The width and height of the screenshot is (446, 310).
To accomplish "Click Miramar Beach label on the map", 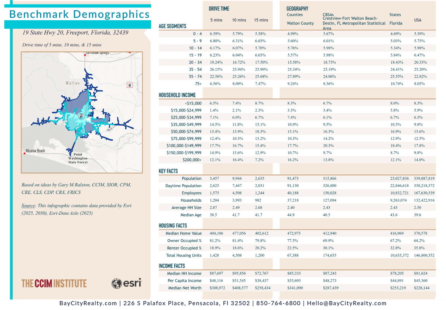I will point(35,151).
